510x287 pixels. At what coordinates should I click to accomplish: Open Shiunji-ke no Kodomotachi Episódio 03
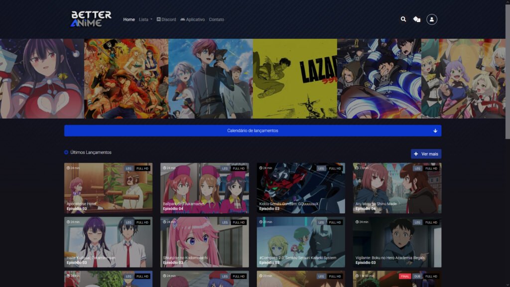(x=205, y=242)
